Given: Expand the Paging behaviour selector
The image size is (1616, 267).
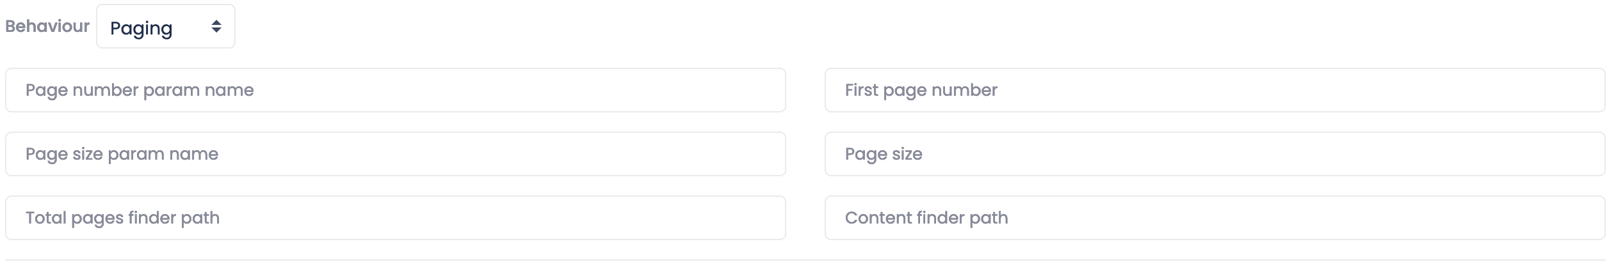Looking at the screenshot, I should [165, 26].
